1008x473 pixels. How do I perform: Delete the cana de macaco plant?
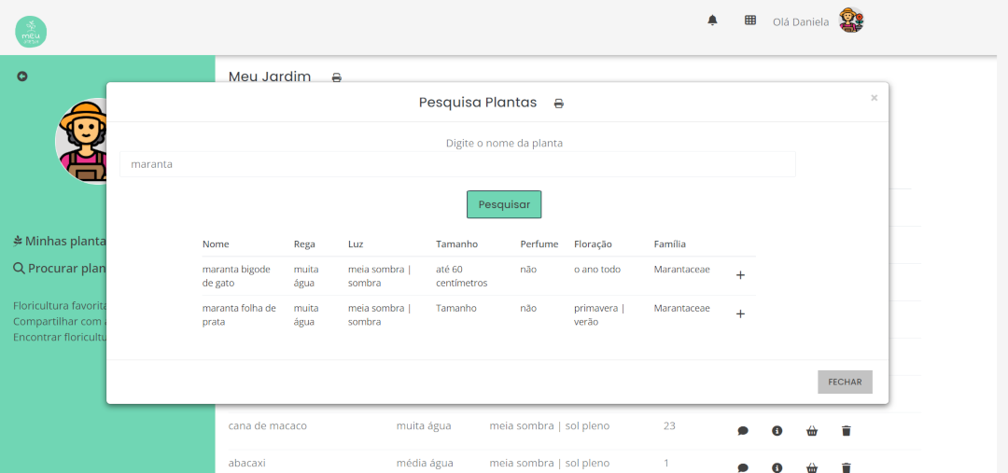tap(847, 431)
